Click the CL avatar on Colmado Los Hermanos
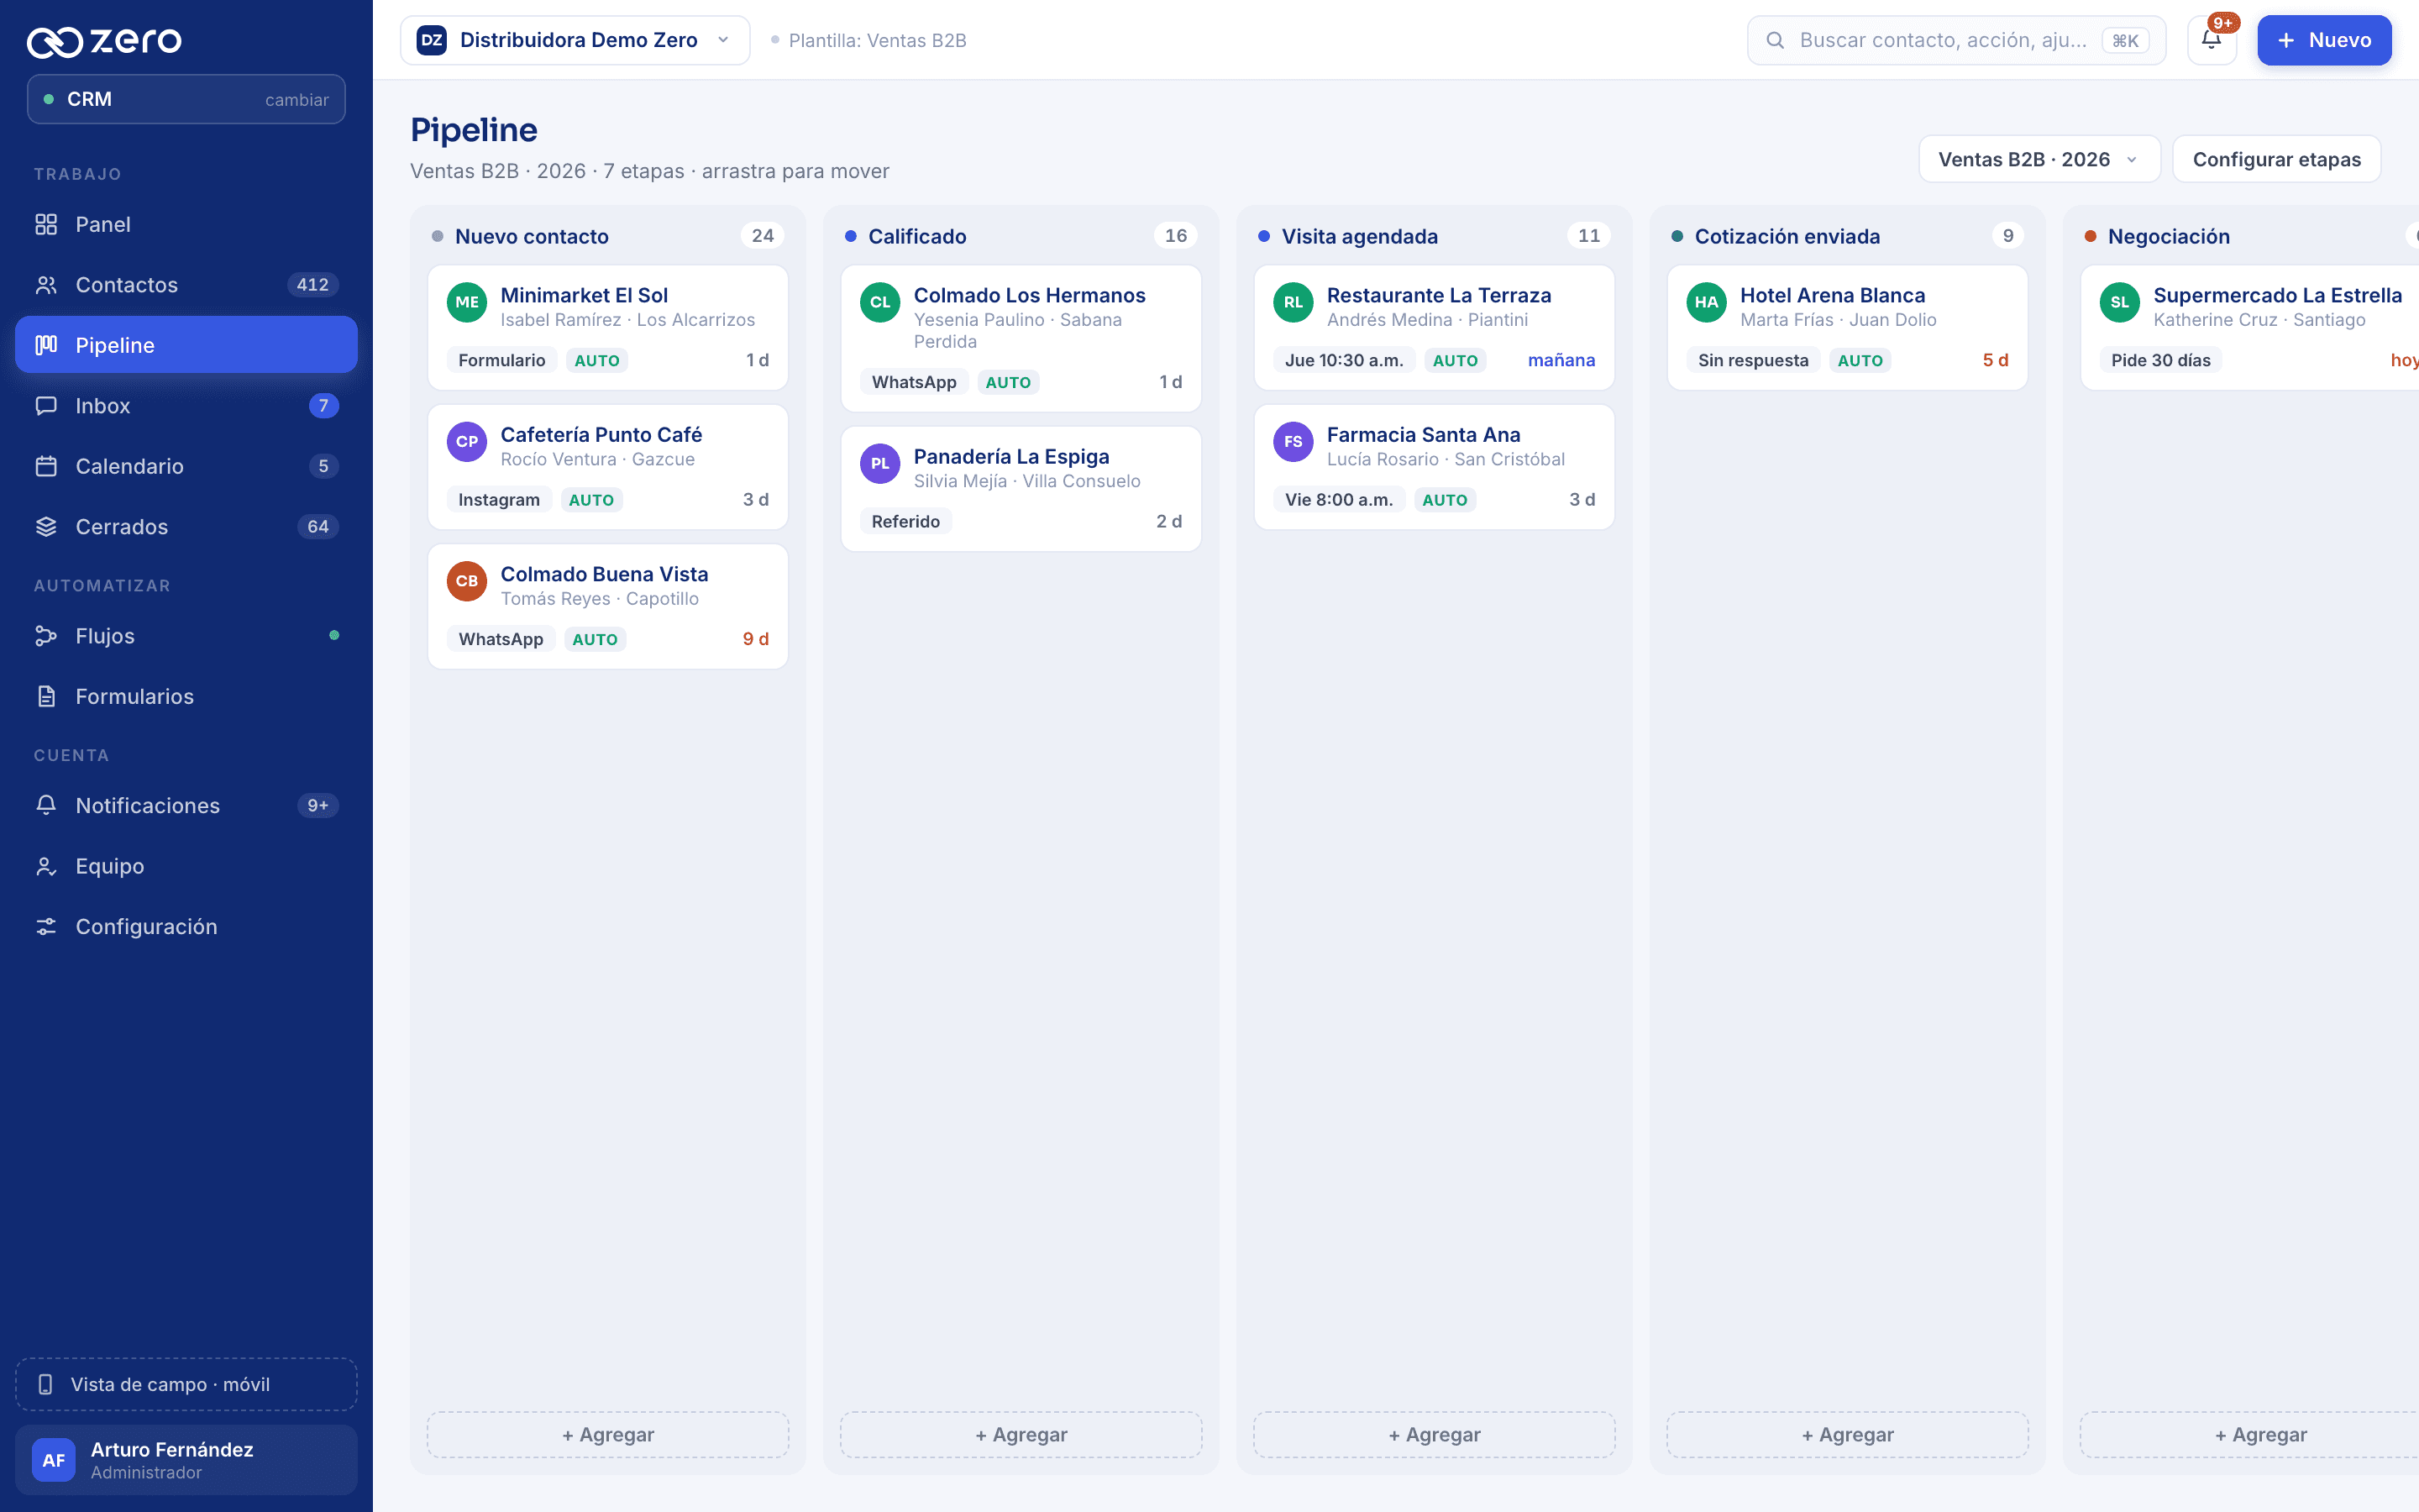Viewport: 2419px width, 1512px height. click(x=879, y=302)
